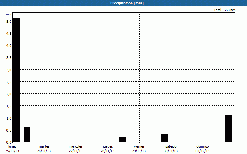Click the 2,5 y-axis value
The height and width of the screenshot is (154, 247).
[x=9, y=82]
